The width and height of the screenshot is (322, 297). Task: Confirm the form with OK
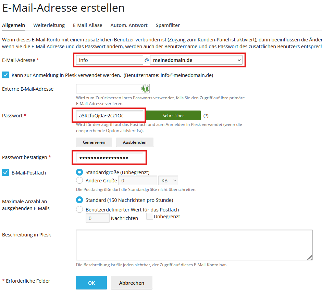[x=91, y=283]
